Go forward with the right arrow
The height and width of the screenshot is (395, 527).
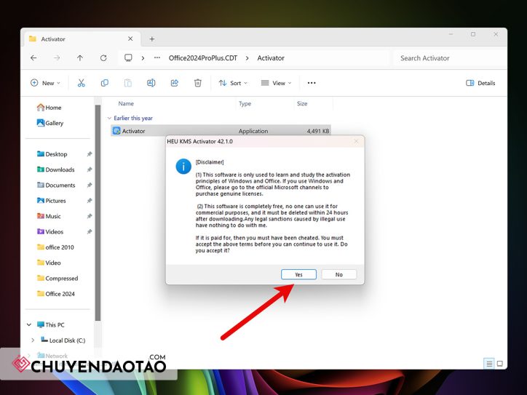[57, 57]
